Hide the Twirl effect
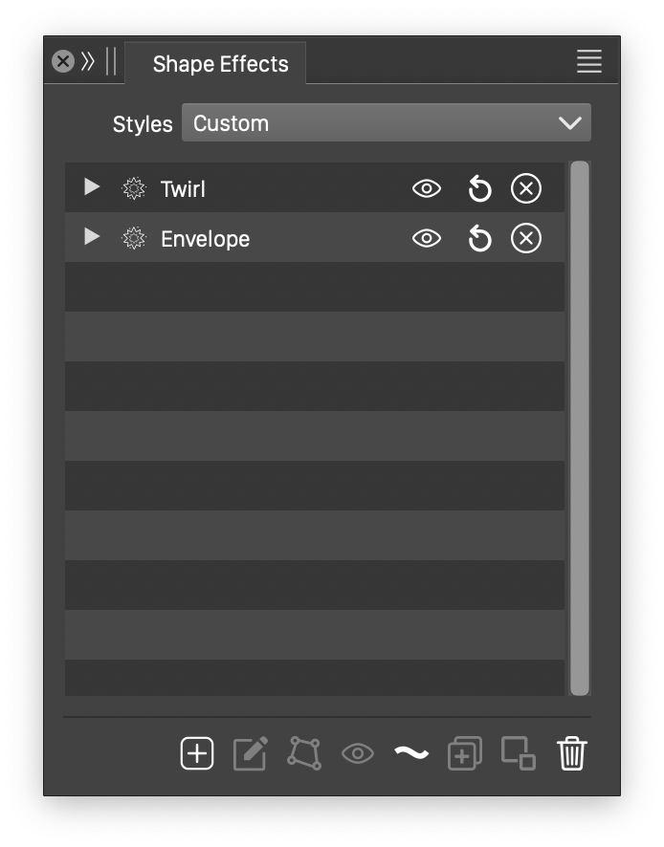Image resolution: width=664 pixels, height=847 pixels. pos(427,189)
